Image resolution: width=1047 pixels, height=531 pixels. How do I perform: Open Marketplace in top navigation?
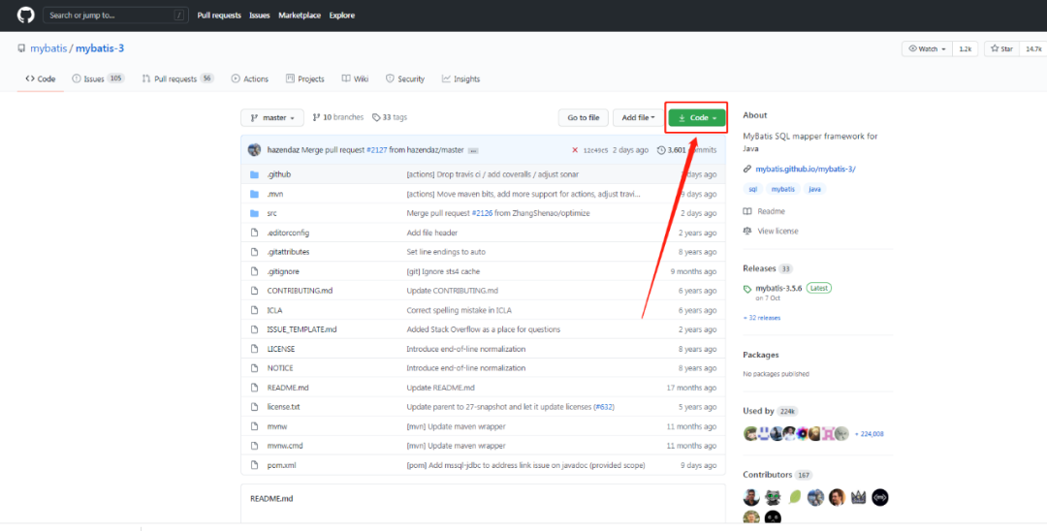coord(300,16)
